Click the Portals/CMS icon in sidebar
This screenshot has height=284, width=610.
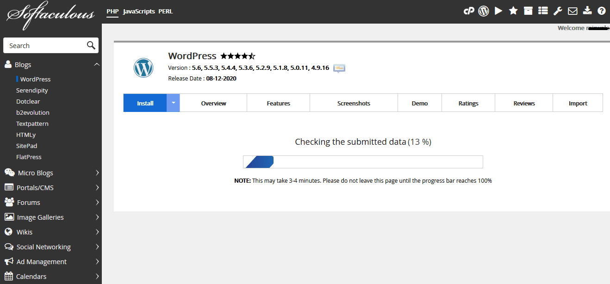click(x=9, y=187)
